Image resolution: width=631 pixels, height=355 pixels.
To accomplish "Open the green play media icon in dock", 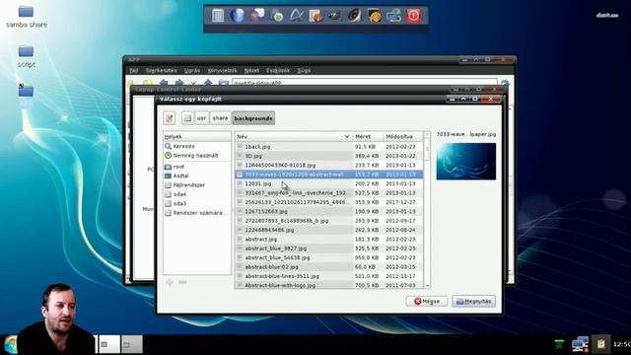I will 277,16.
